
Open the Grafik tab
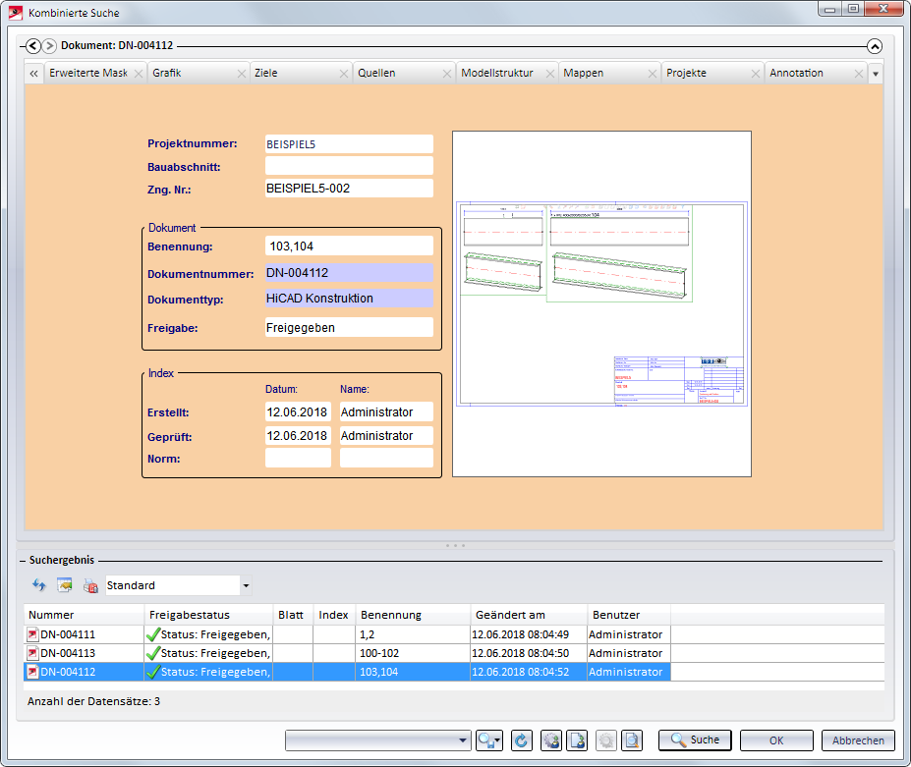click(167, 73)
